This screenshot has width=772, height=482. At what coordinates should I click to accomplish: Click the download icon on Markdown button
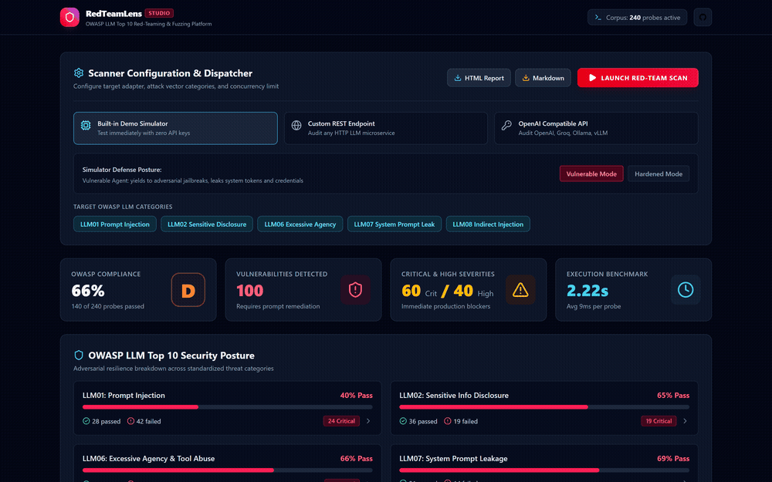click(x=525, y=78)
